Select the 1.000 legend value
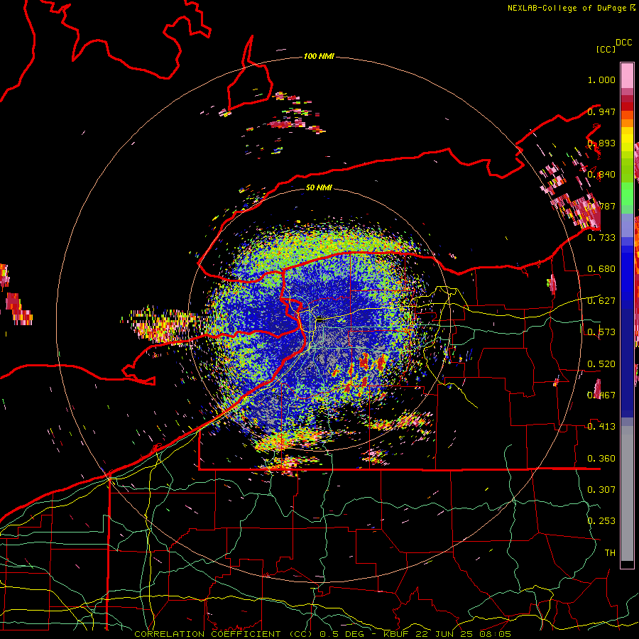 [601, 80]
